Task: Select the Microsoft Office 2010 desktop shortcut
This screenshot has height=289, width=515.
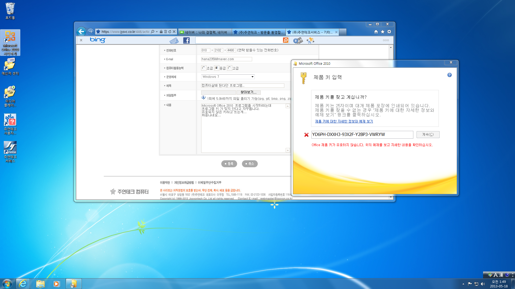Action: (10, 43)
